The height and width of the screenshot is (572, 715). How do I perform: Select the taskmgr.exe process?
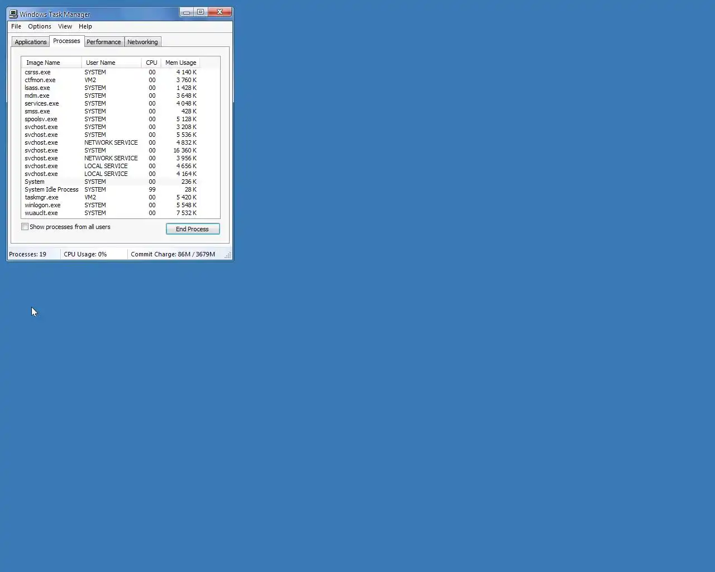110,197
